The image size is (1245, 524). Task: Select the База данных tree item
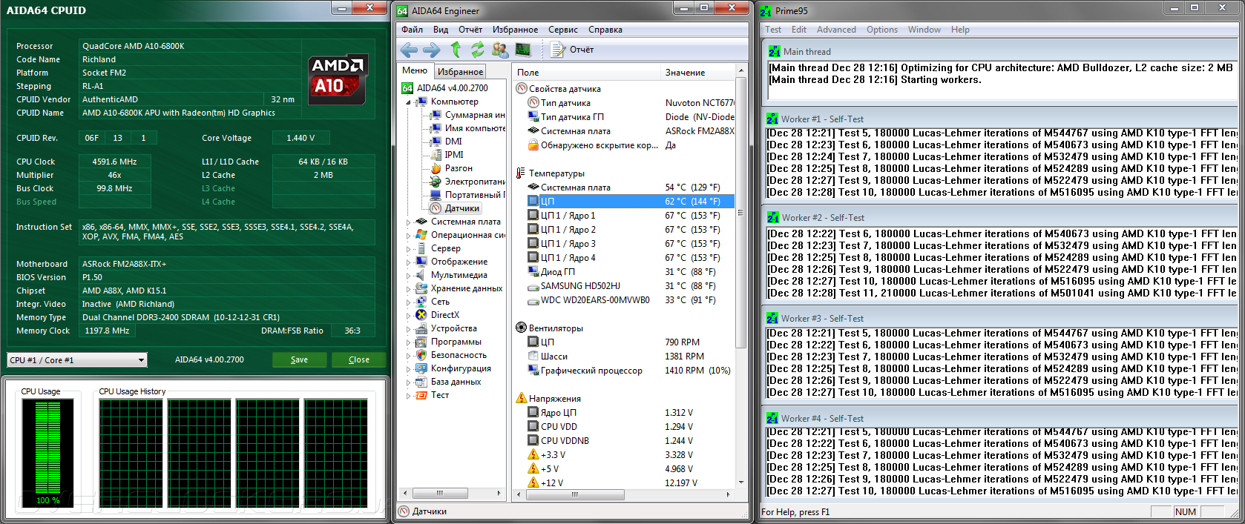449,382
